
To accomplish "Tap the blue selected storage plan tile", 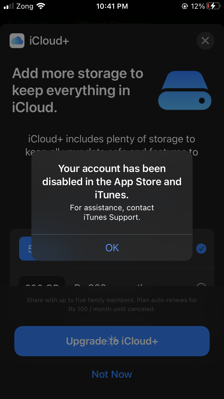I will 25,249.
